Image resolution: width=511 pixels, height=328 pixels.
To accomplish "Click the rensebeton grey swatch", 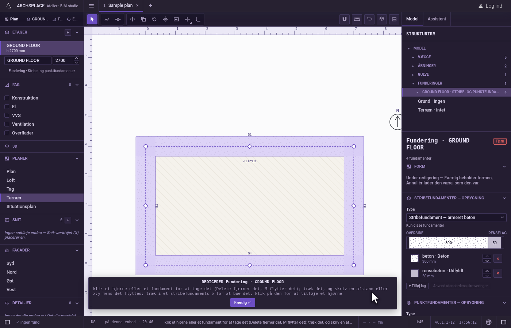I will coord(415,273).
